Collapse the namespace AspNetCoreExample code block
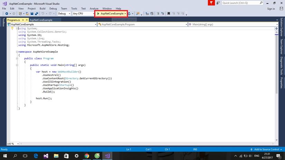Image resolution: width=285 pixels, height=160 pixels. (17, 52)
